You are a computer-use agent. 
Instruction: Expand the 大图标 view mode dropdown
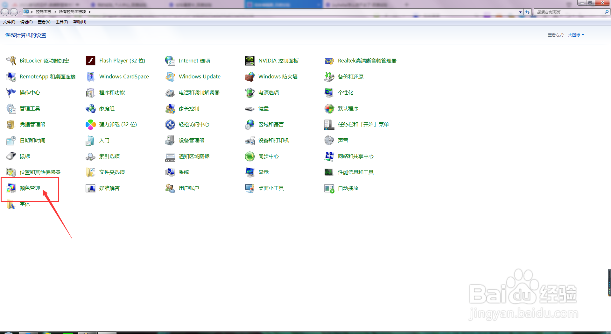point(576,35)
